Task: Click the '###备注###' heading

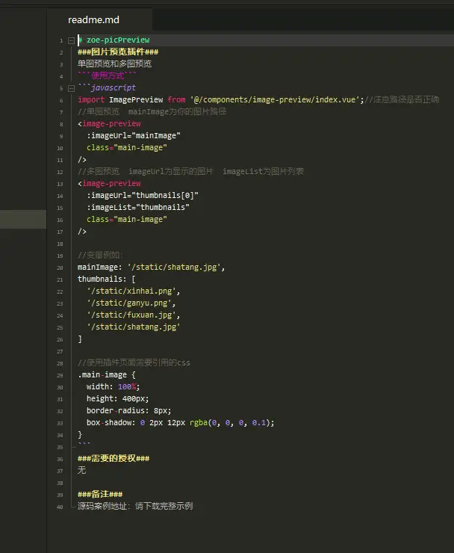Action: 100,495
